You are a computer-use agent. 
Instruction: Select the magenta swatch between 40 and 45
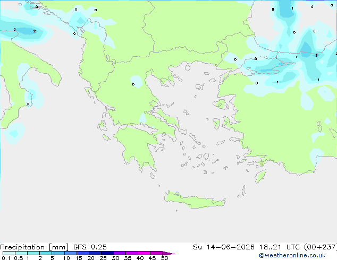tap(144, 253)
